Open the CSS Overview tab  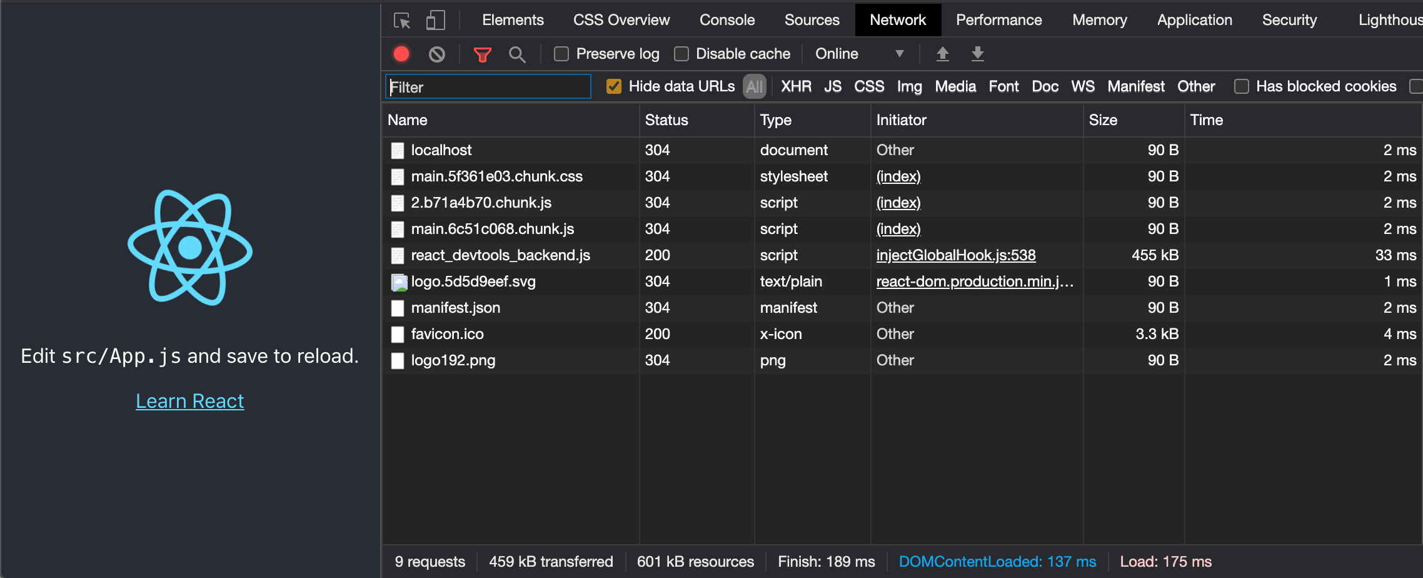click(x=621, y=20)
